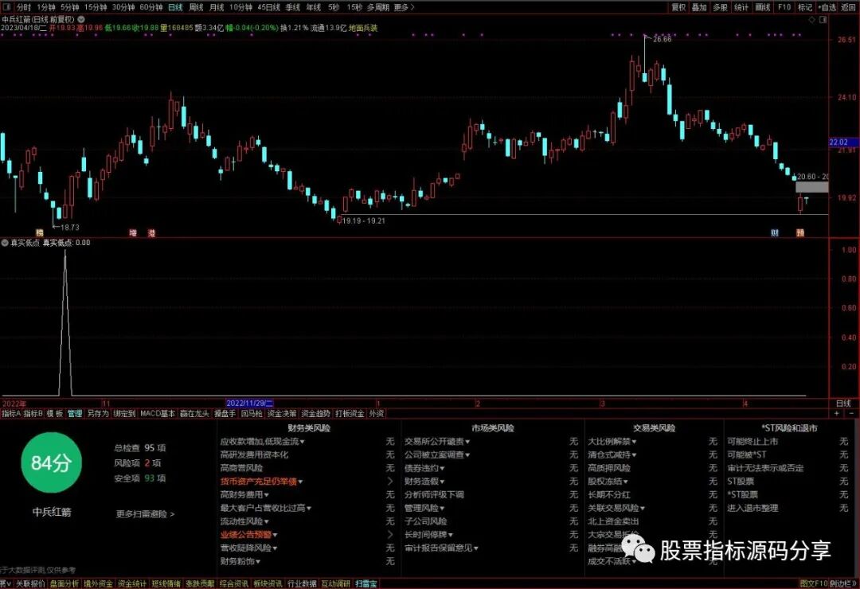Click the round arrow icon after 中兵红箭(日线 前复权)
The height and width of the screenshot is (589, 860).
(x=81, y=19)
